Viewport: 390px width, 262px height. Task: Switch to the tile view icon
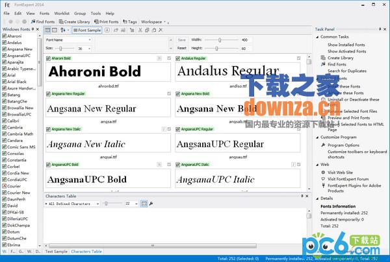(x=47, y=30)
